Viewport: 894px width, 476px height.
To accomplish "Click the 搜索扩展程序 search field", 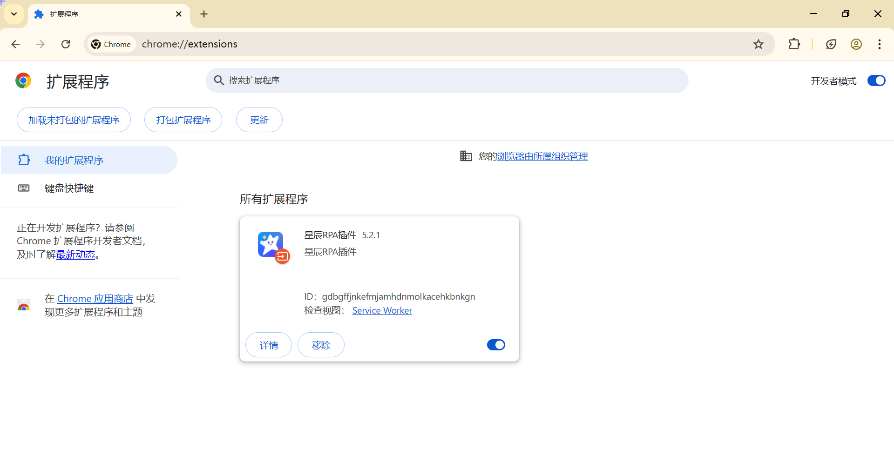I will click(447, 80).
